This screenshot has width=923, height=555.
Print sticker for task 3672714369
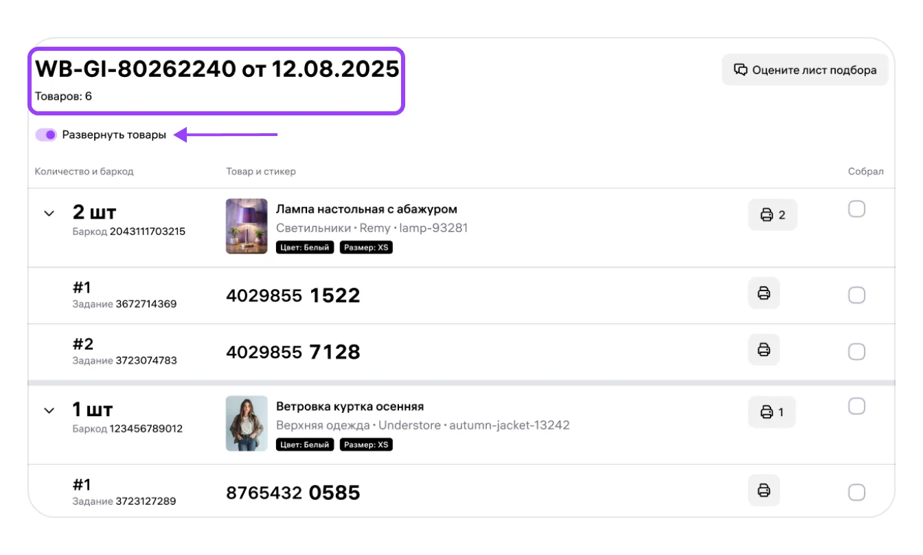pos(764,293)
